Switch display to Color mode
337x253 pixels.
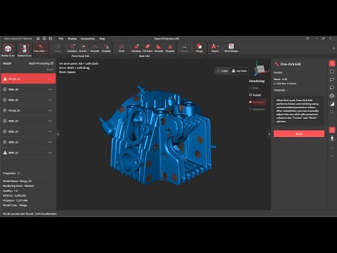tap(222, 71)
